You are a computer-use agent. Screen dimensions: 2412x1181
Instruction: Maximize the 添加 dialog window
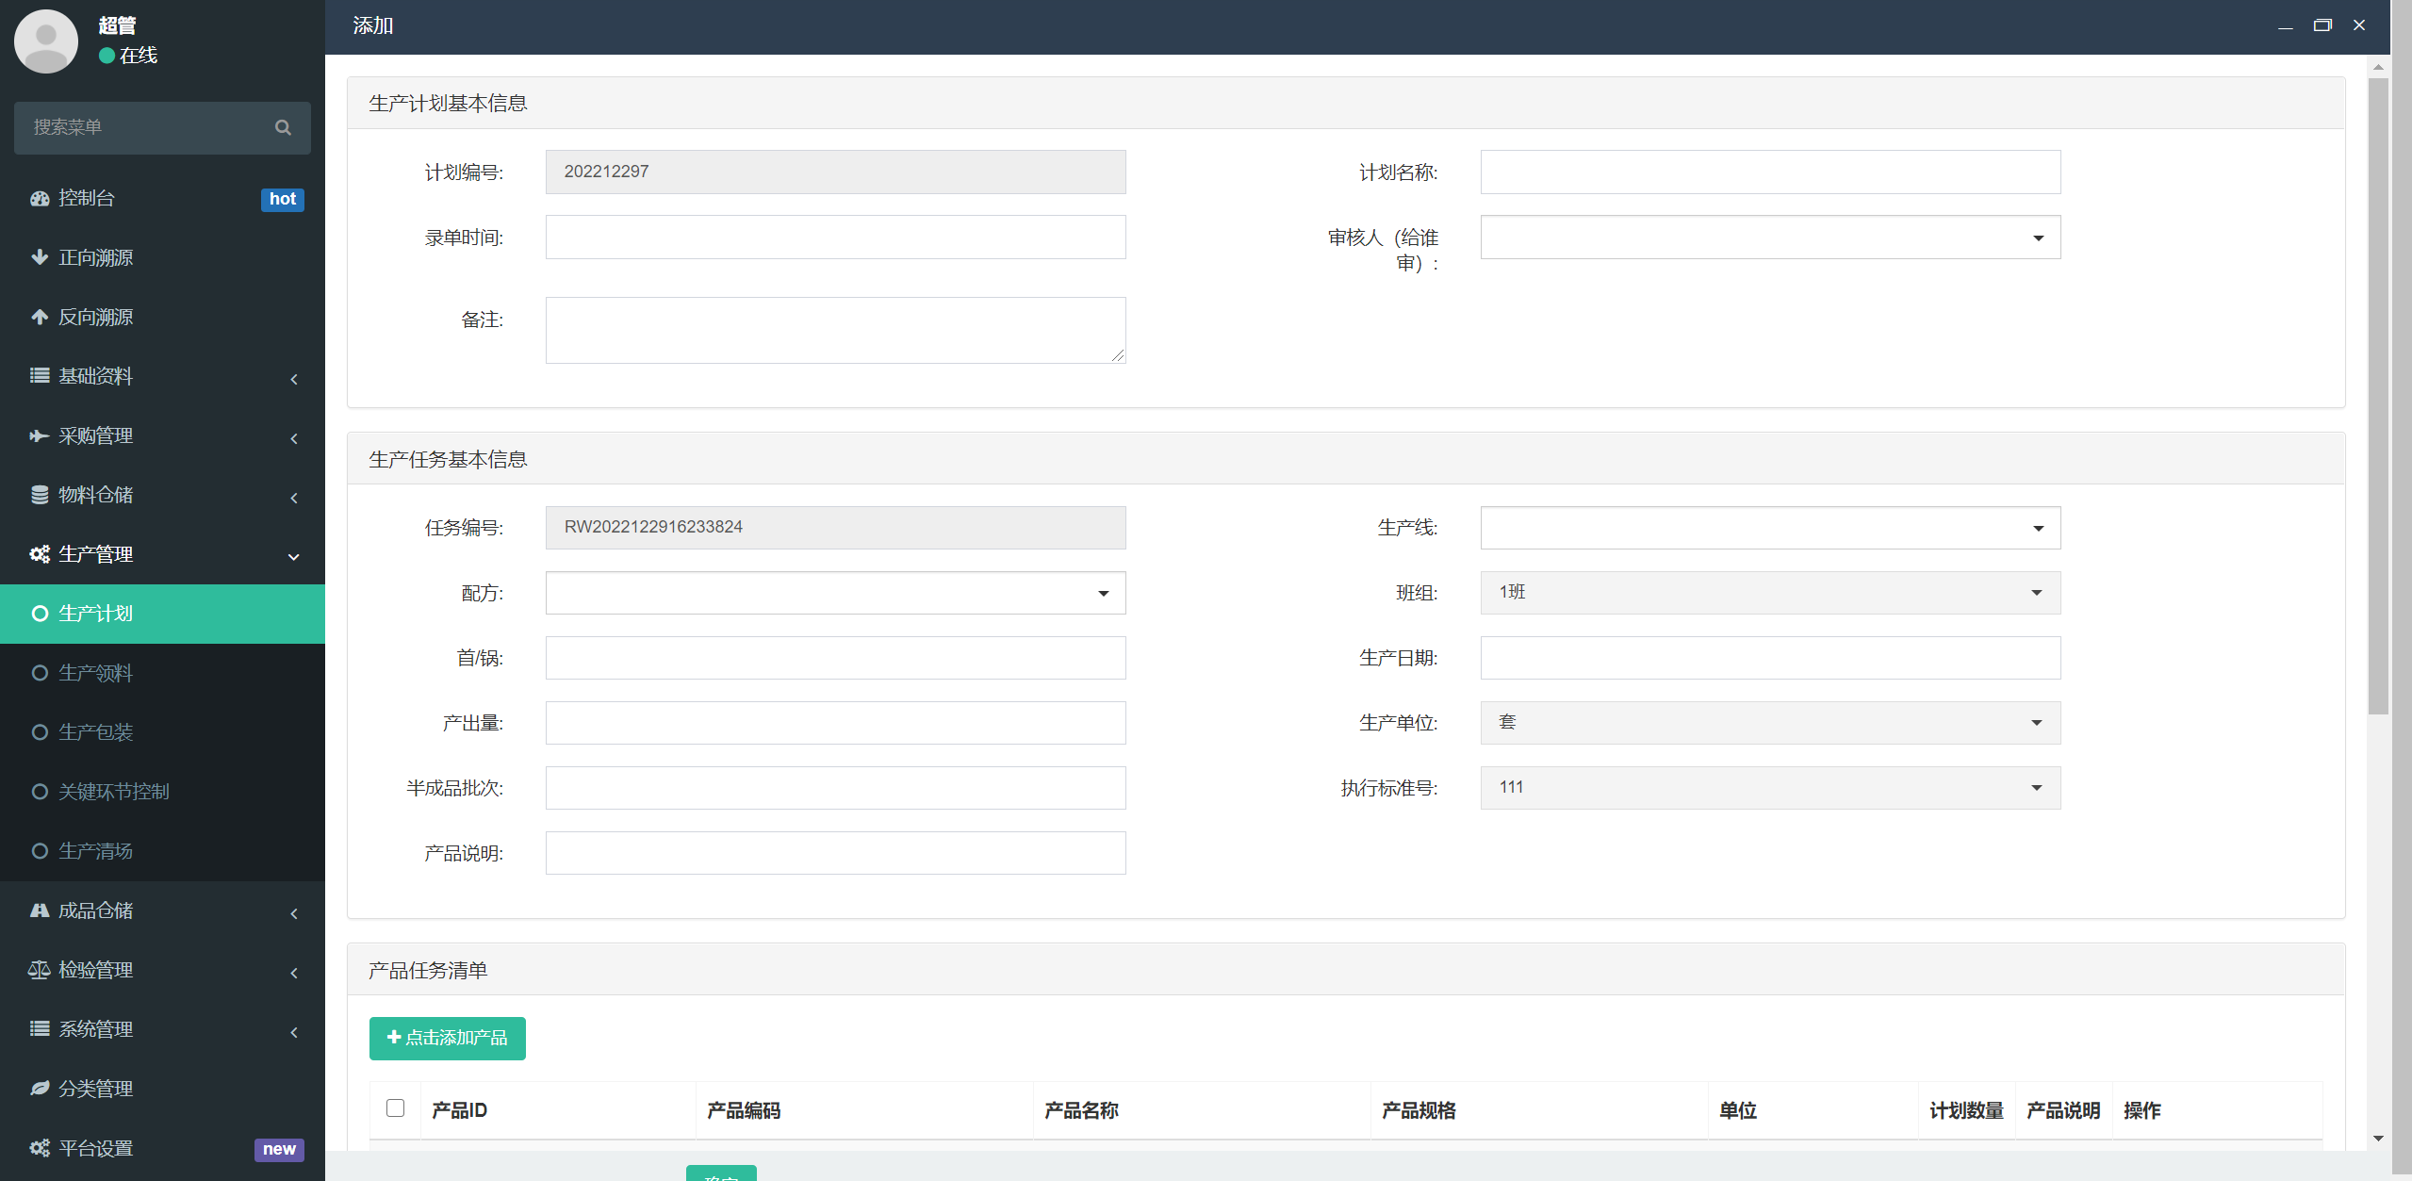[x=2322, y=25]
